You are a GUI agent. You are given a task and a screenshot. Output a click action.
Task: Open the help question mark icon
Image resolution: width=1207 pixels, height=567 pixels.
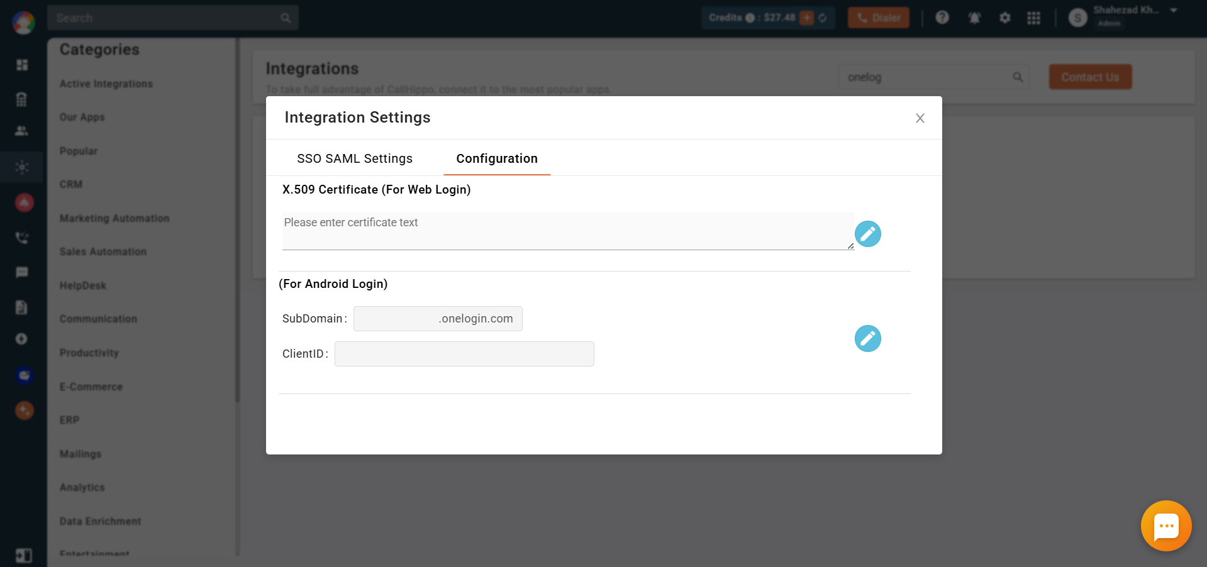click(x=942, y=18)
